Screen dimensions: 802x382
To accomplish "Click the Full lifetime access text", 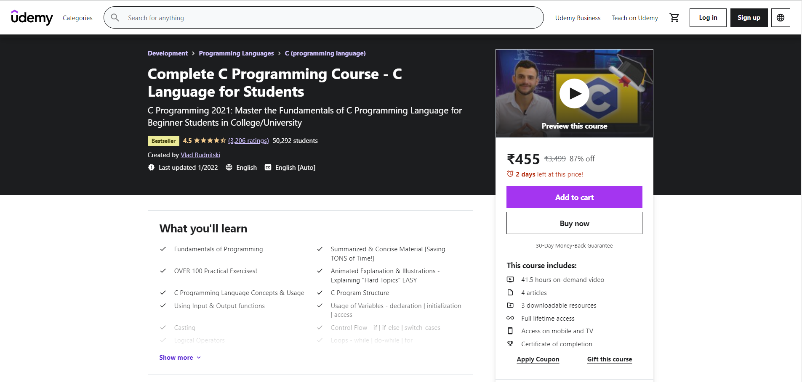I will tap(548, 318).
